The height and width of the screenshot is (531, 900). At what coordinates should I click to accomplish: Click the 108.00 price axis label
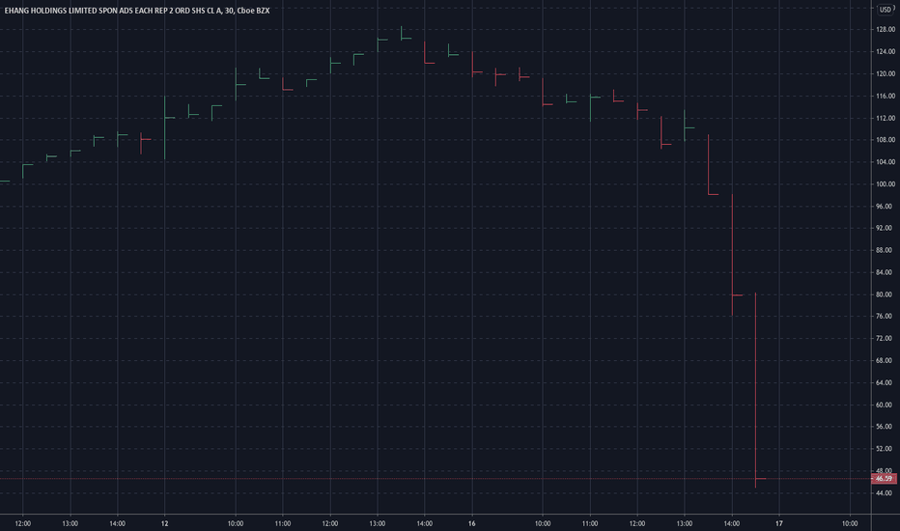(x=886, y=139)
